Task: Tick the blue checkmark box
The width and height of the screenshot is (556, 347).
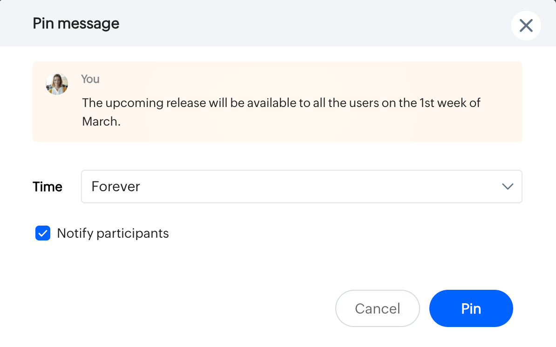Action: 43,233
